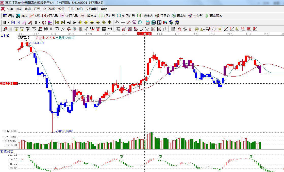Open the 赢家服务 dollar-sign service button
The height and width of the screenshot is (172, 284).
pyautogui.click(x=214, y=16)
